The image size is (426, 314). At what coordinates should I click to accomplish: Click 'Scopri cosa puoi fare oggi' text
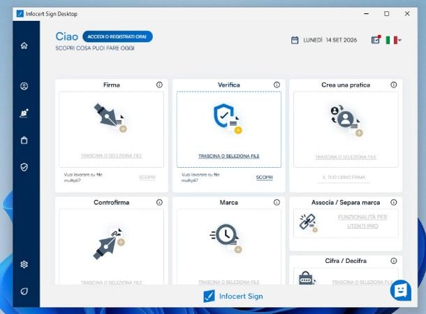(95, 48)
